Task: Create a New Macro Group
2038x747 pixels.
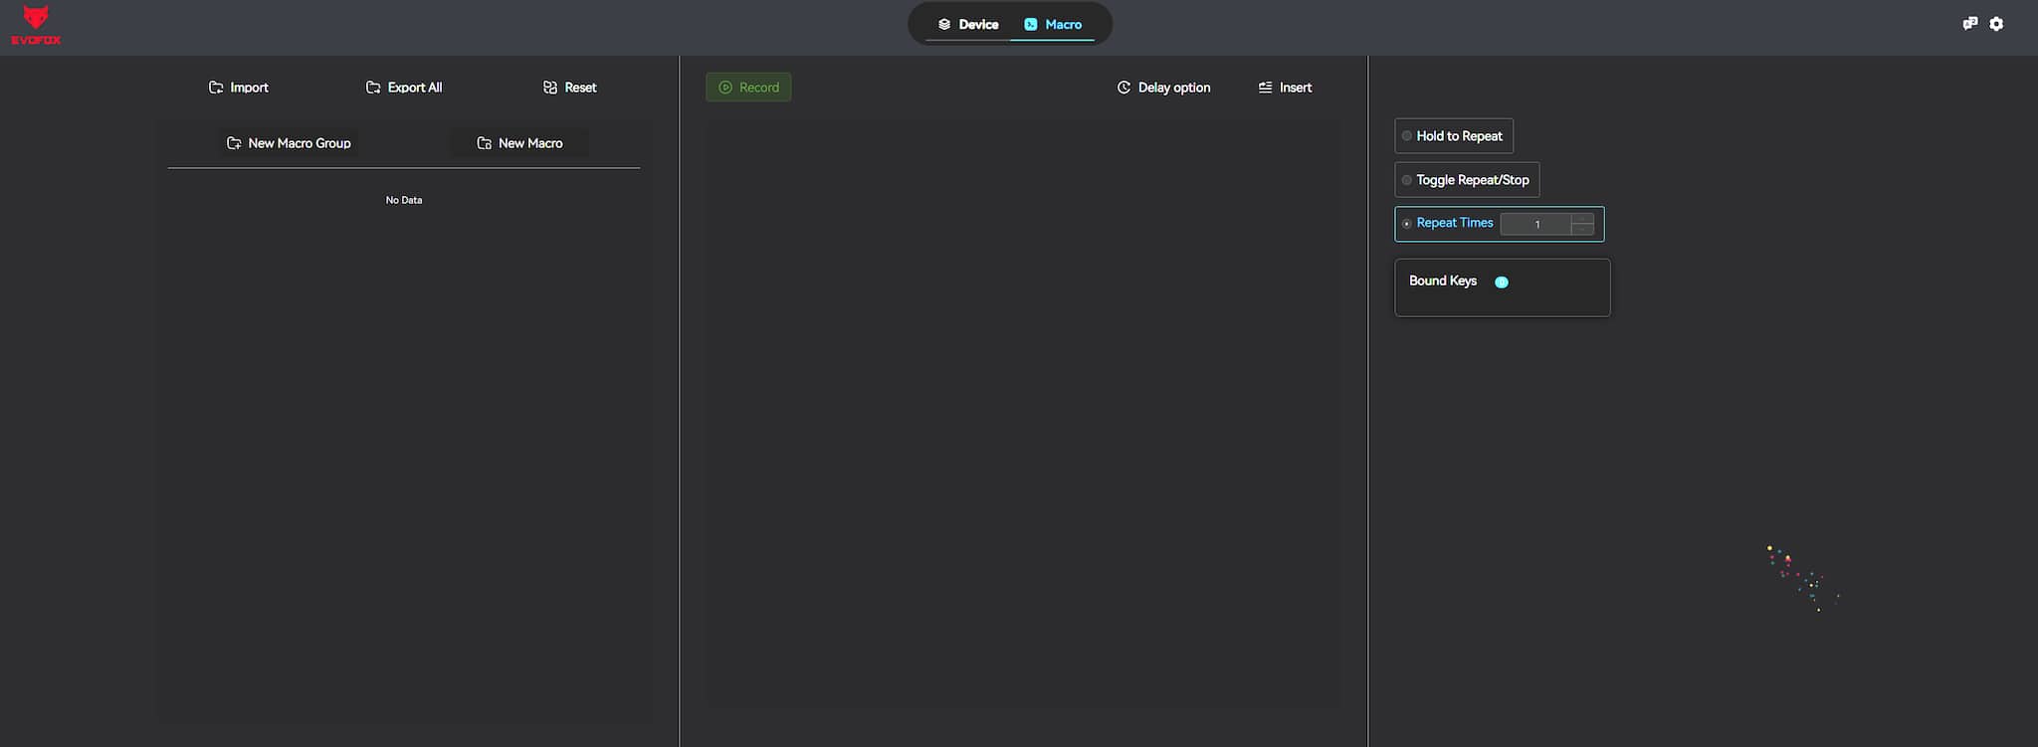Action: [x=289, y=143]
